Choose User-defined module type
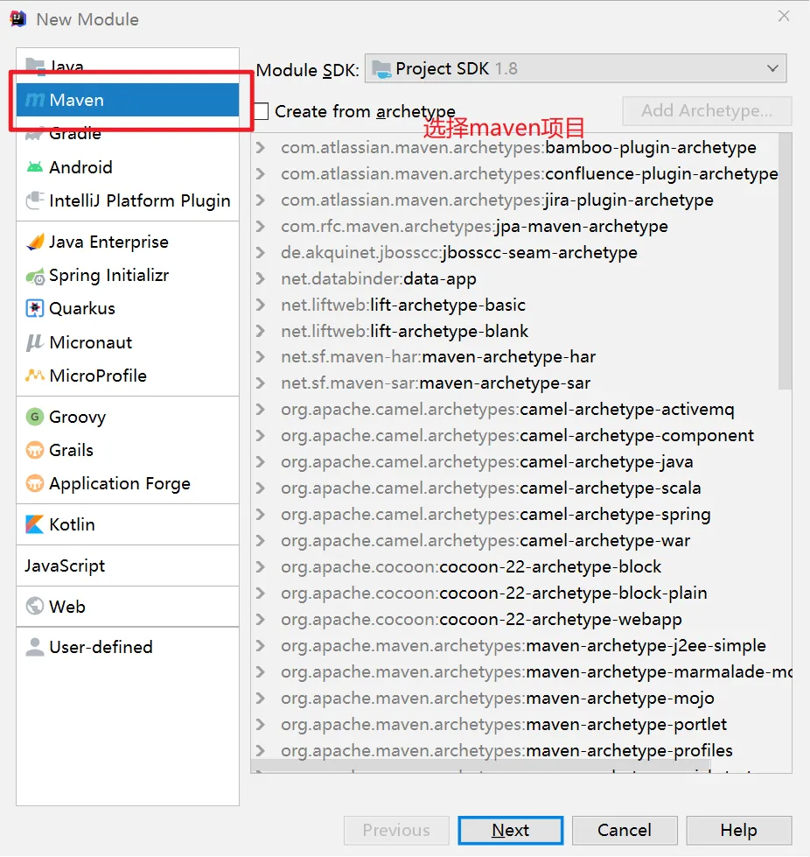Viewport: 810px width, 857px height. pos(128,647)
